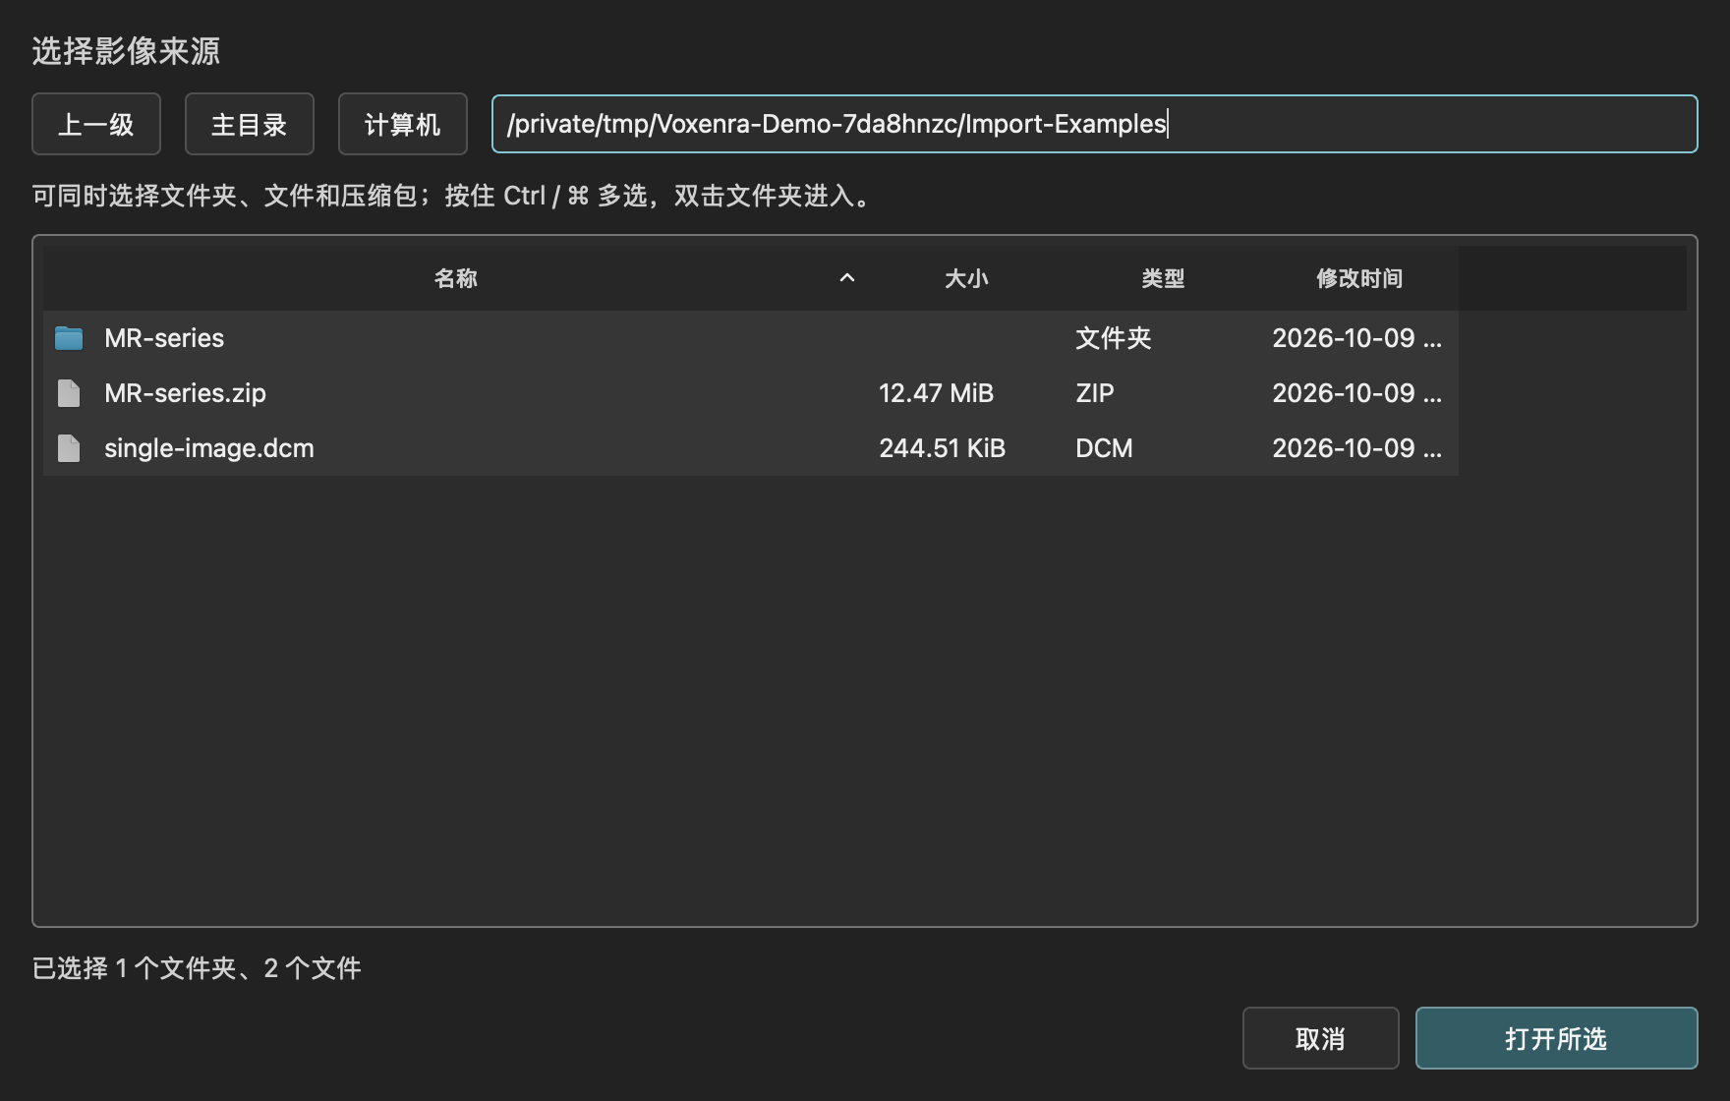Open the 计算机 location button

[x=403, y=124]
